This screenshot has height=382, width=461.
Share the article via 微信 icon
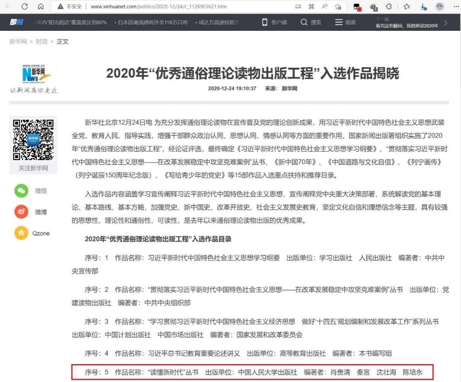pos(21,191)
